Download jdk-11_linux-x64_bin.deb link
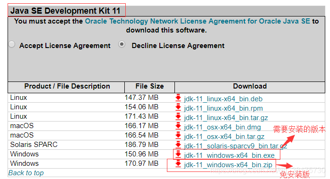This screenshot has height=179, width=330. point(223,99)
